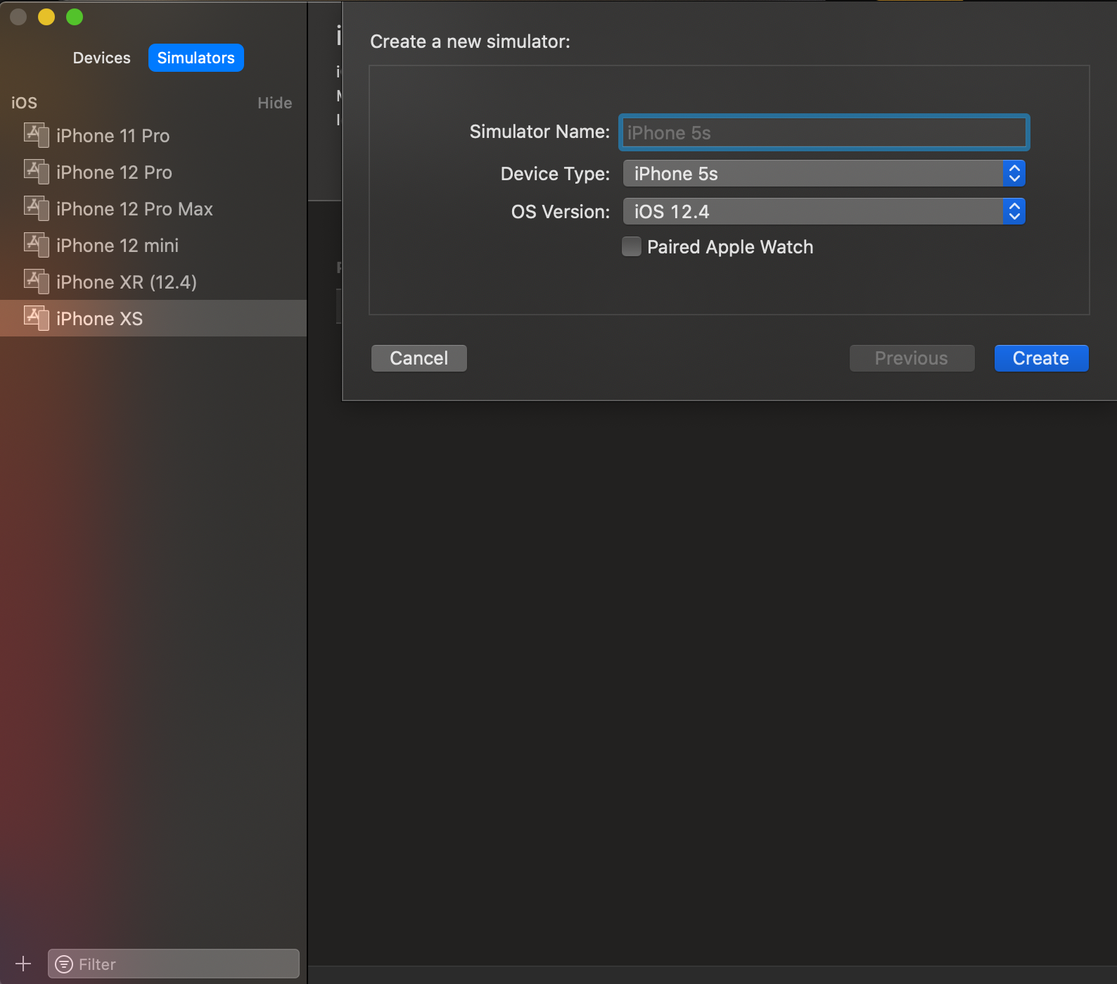Click the Create button
Image resolution: width=1117 pixels, height=984 pixels.
1041,358
